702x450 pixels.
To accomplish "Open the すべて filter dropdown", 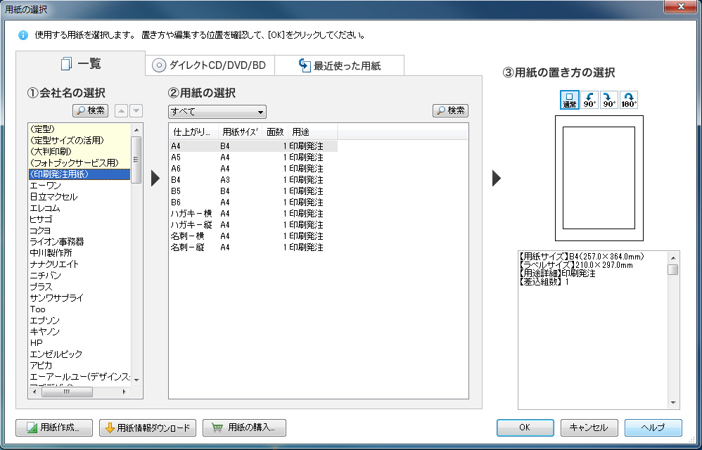I will (x=217, y=112).
